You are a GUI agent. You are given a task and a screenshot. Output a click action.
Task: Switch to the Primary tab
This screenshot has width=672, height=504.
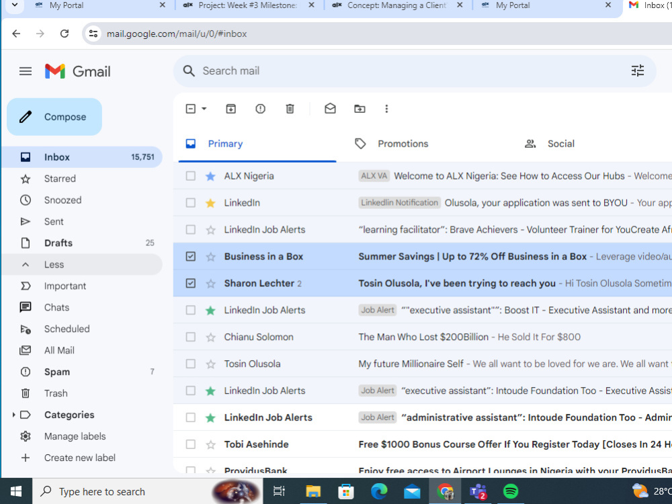(x=257, y=144)
